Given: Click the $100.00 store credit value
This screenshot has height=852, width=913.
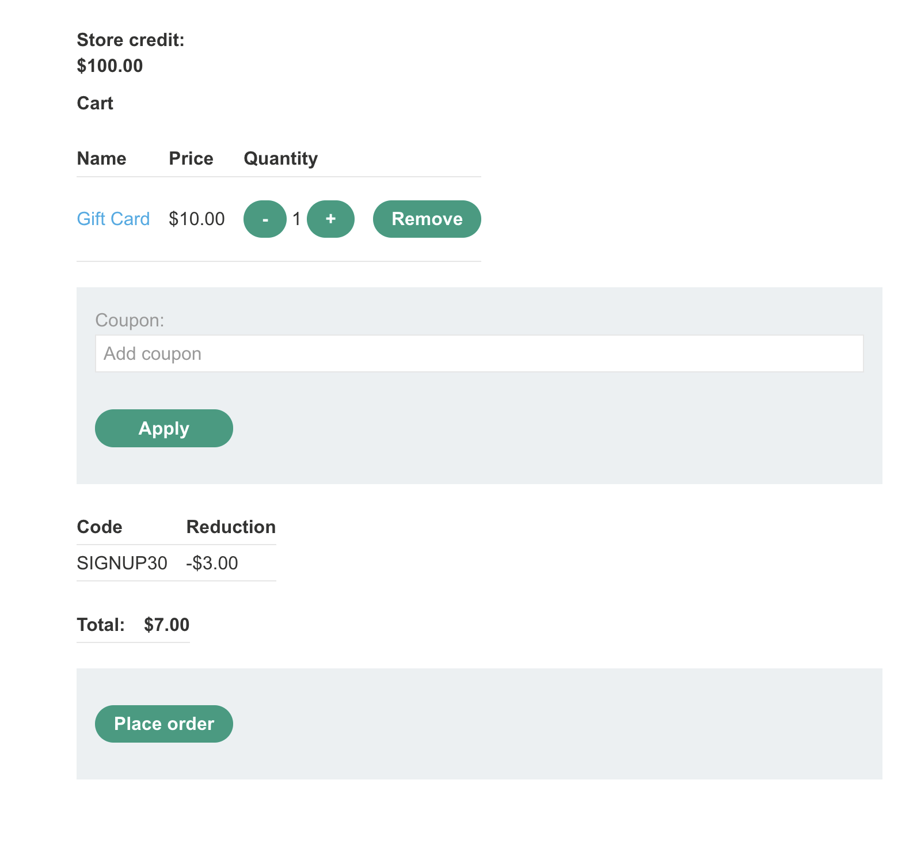Looking at the screenshot, I should pos(110,66).
